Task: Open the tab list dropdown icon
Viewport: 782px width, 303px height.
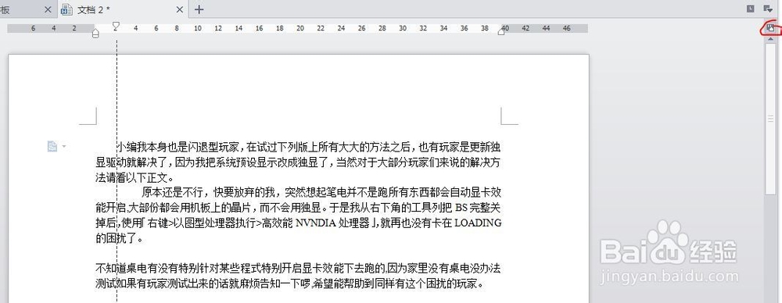Action: (768, 9)
